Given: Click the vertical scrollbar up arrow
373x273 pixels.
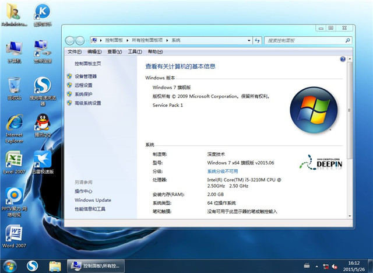Looking at the screenshot, I should click(x=350, y=58).
